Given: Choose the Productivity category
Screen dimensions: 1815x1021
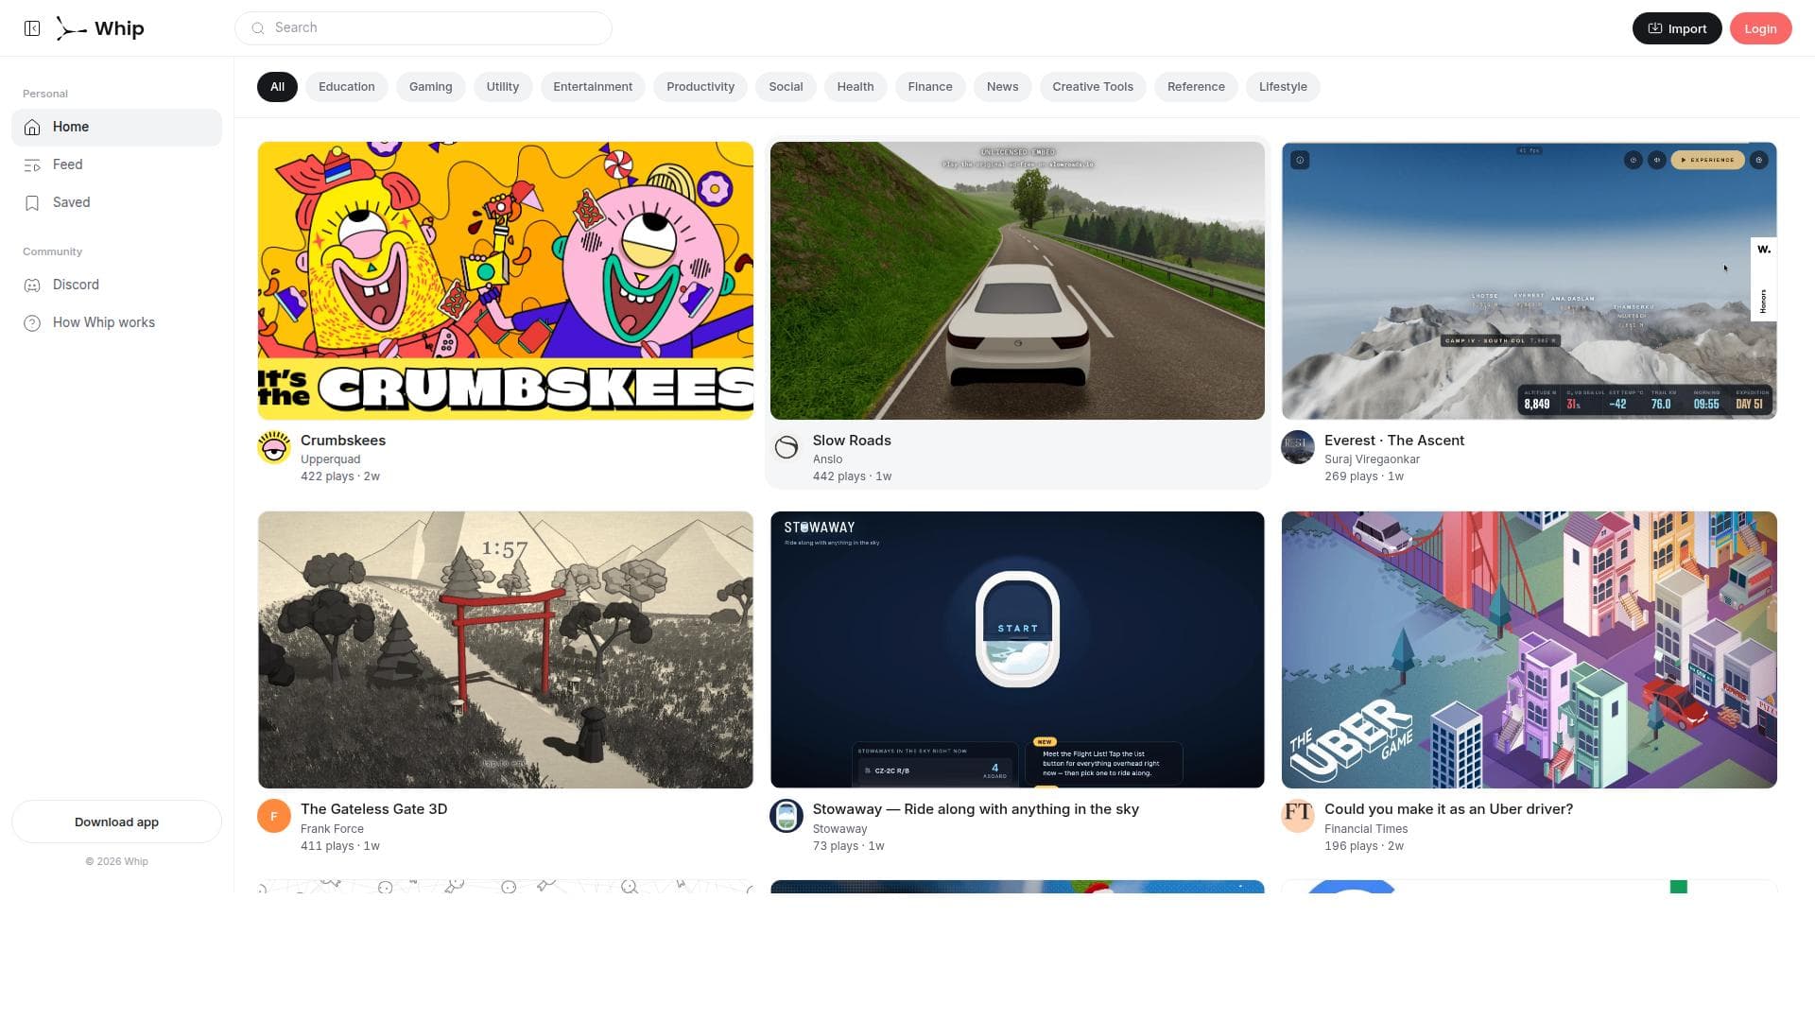Looking at the screenshot, I should 700,87.
